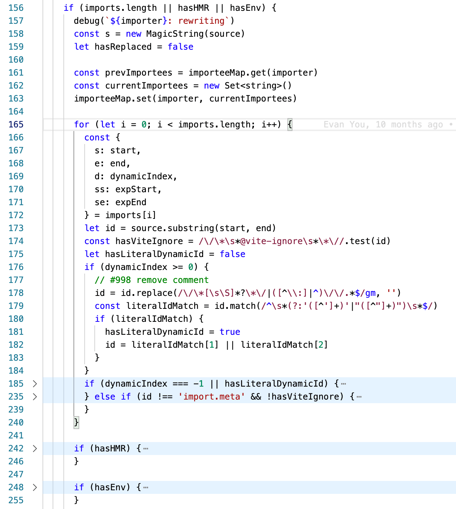This screenshot has height=509, width=456.
Task: Click 'start' alias on line 167
Action: tap(123, 150)
